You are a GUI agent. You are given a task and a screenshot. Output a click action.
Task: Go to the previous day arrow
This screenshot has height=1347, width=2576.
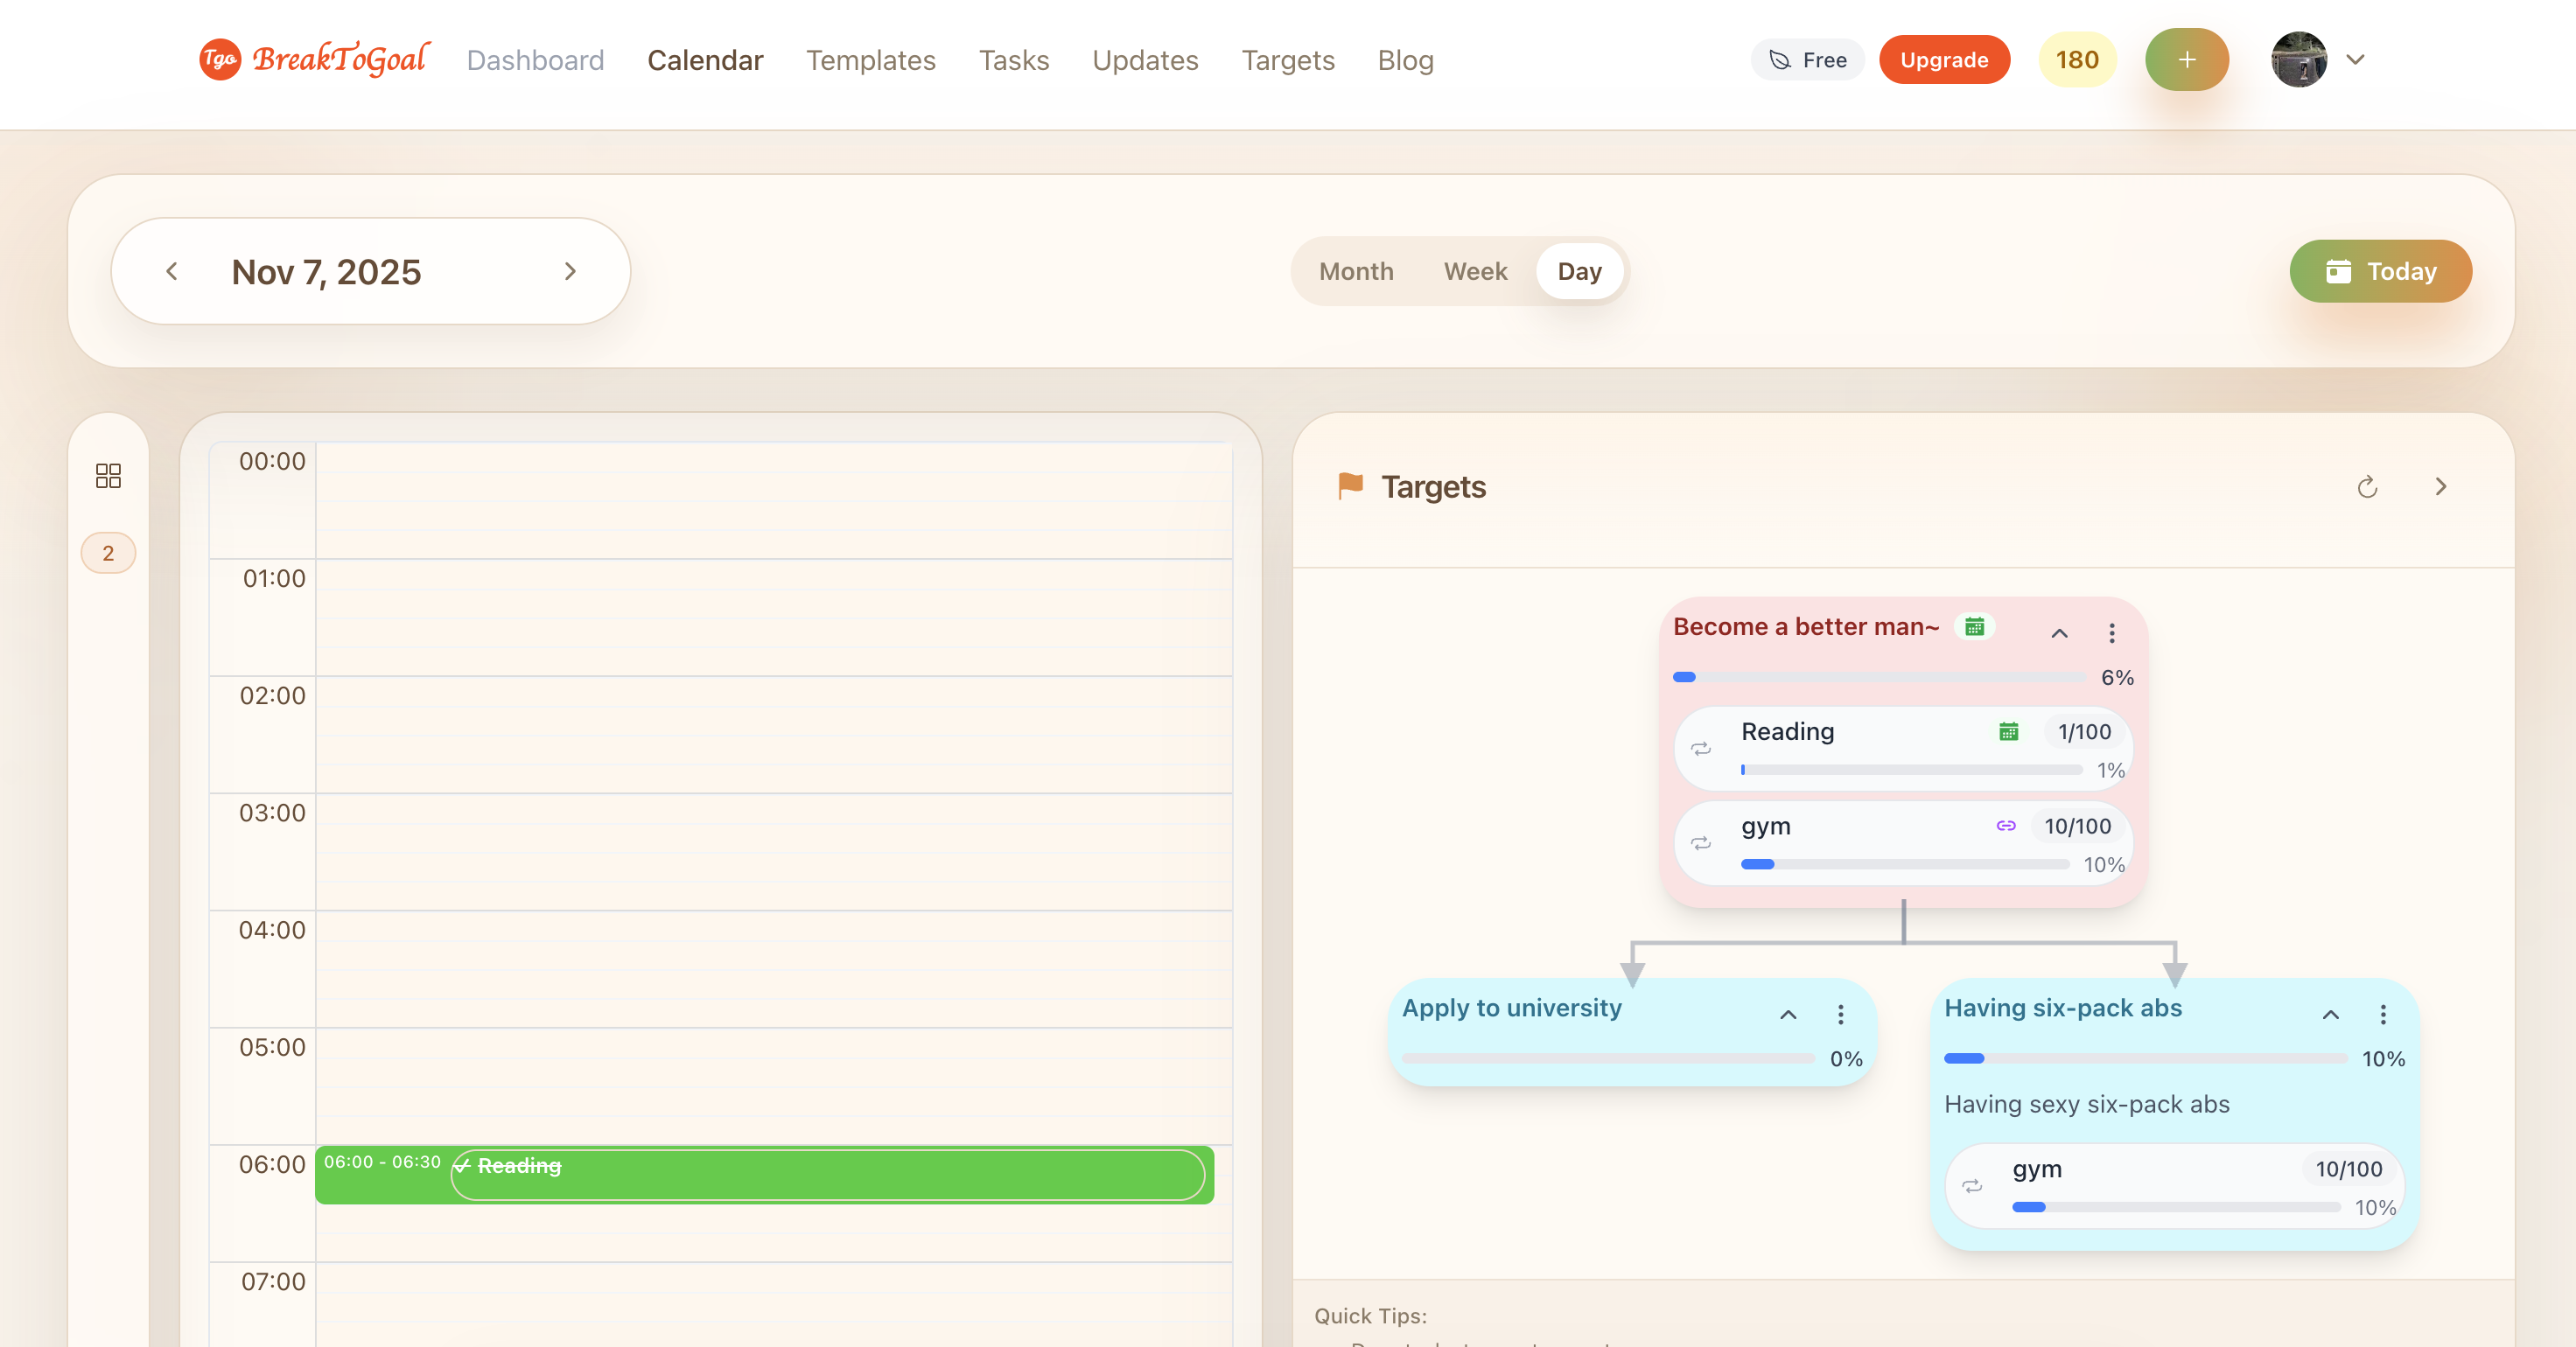[x=172, y=271]
